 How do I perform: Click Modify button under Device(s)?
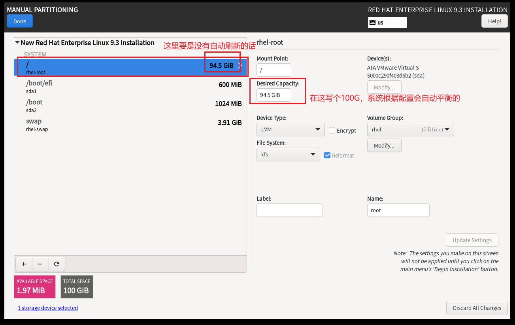(x=384, y=87)
